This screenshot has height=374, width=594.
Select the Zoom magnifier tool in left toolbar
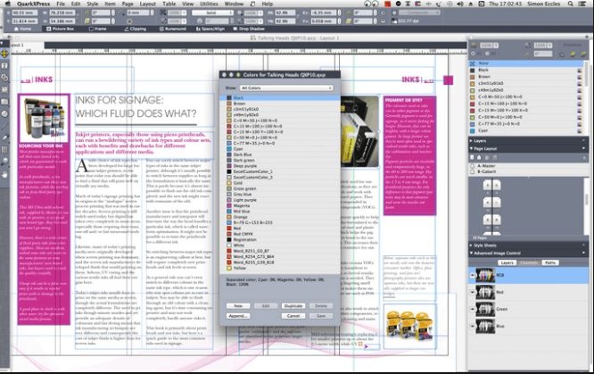pos(4,162)
